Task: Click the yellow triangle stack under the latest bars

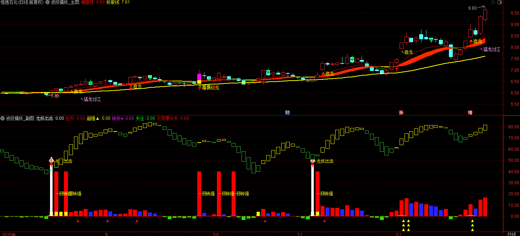Action: 472,225
